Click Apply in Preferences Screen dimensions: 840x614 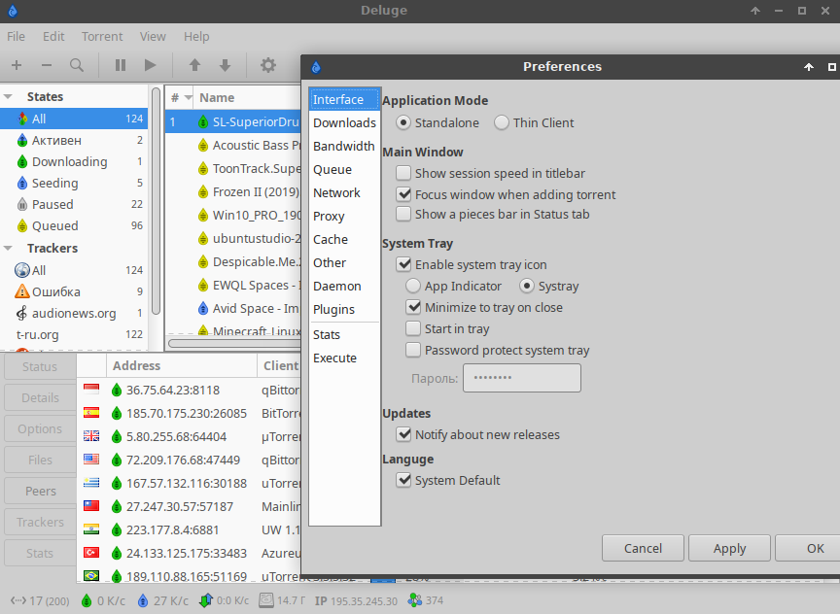(729, 548)
